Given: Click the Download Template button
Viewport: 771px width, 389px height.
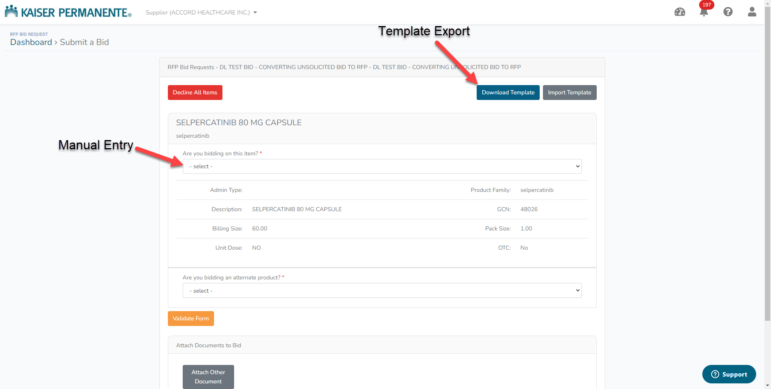Looking at the screenshot, I should (x=508, y=92).
